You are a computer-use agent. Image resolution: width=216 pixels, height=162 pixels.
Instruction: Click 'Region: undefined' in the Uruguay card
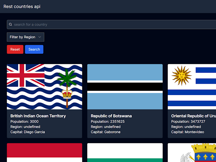click(x=186, y=127)
